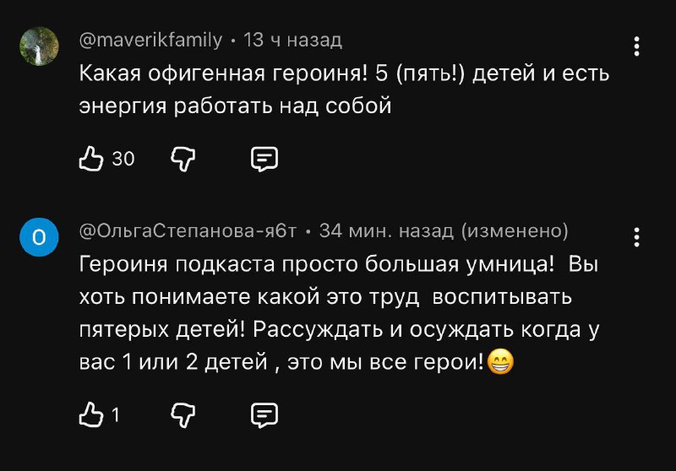Click the "13 ч назад" timestamp

[x=292, y=40]
